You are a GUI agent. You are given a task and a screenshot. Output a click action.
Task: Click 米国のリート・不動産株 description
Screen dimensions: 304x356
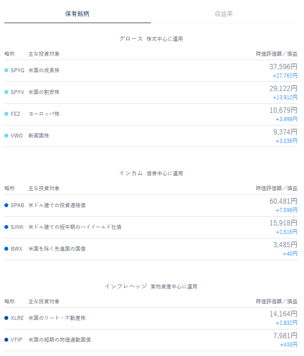click(57, 318)
